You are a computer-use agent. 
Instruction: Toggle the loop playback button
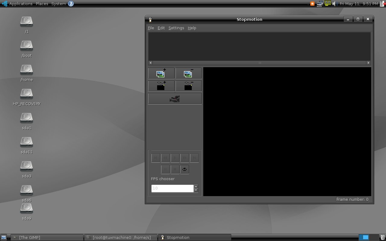[185, 169]
